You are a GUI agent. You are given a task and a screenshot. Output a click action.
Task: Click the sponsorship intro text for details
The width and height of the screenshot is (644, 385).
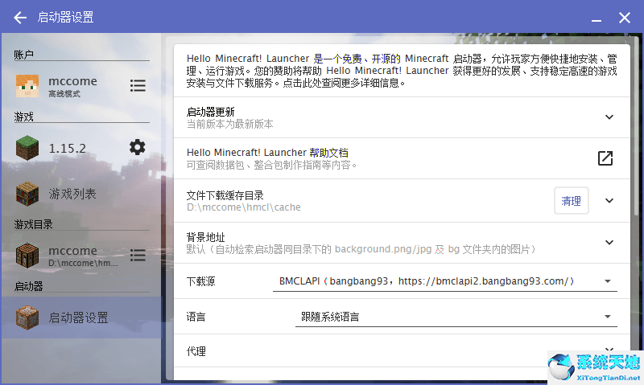point(402,71)
